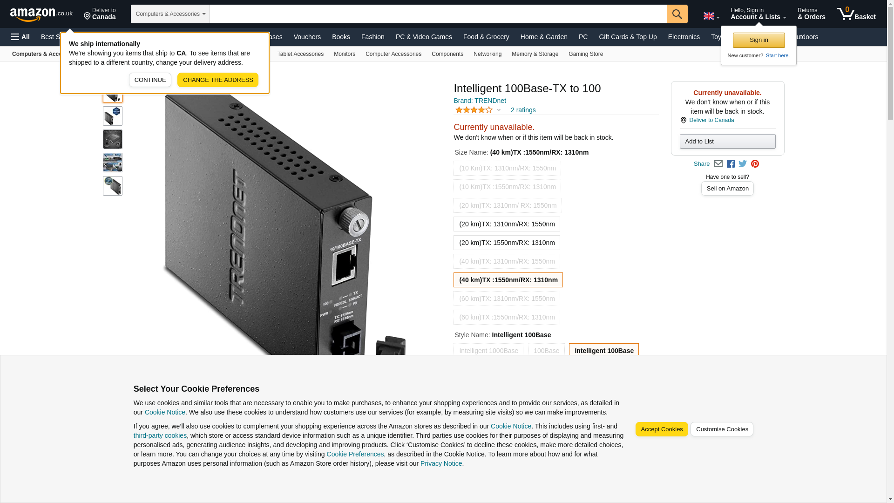This screenshot has width=894, height=503.
Task: Click the search magnifier button
Action: [x=677, y=14]
